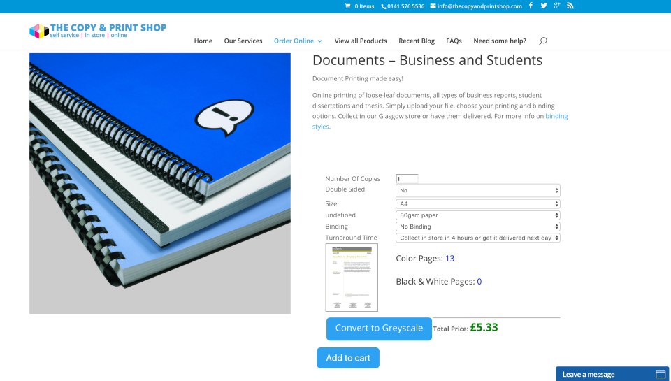Click the total price £5.33
671x381 pixels.
[484, 327]
